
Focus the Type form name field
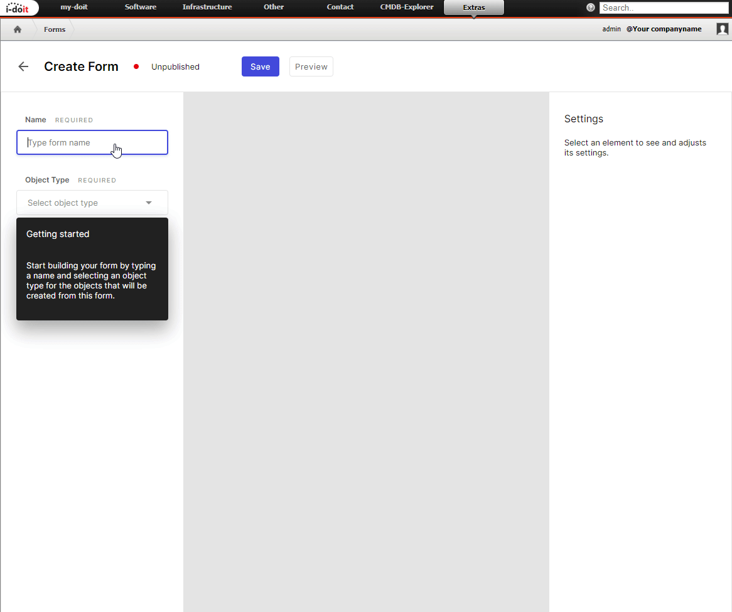(92, 142)
